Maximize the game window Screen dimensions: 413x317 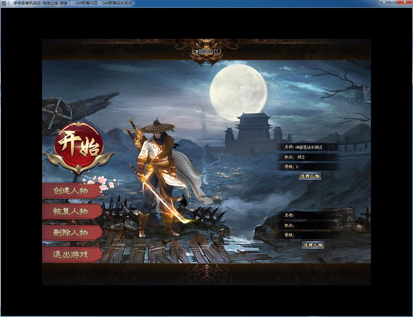[392, 2]
